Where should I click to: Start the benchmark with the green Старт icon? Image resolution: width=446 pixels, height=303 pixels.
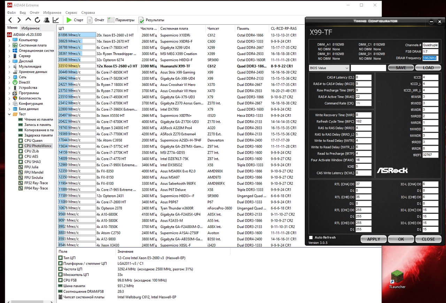tap(69, 20)
